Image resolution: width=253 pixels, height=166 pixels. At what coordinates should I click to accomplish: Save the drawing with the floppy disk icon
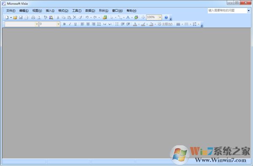click(21, 17)
